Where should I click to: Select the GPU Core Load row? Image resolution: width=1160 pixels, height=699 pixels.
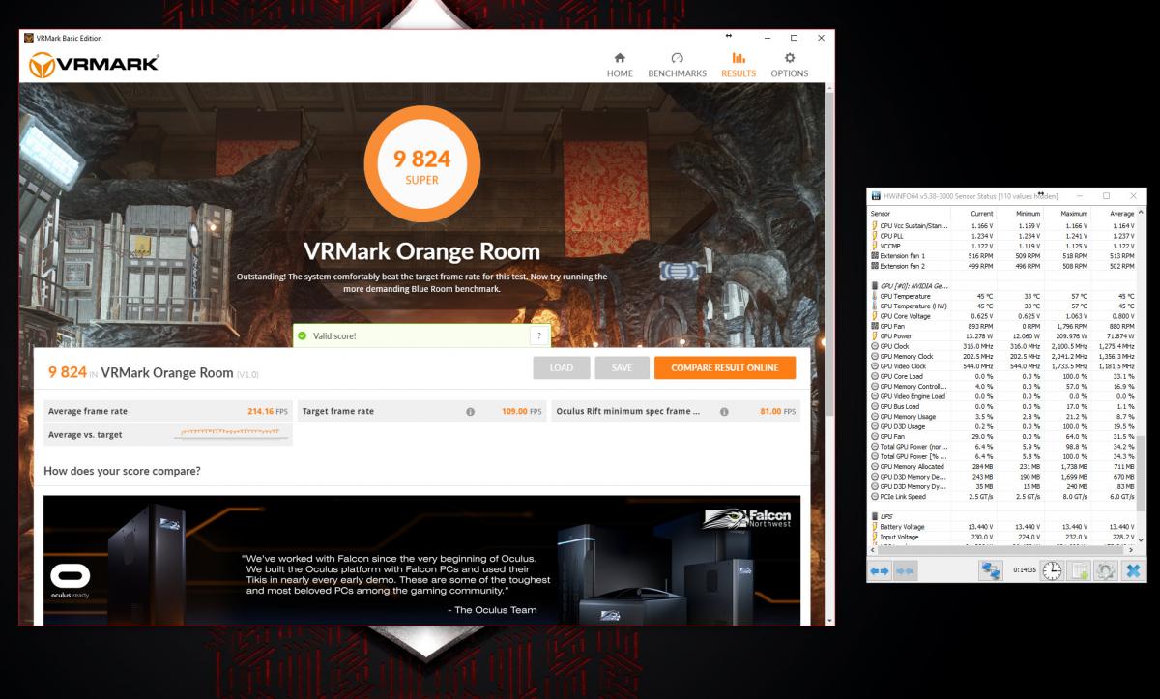click(1002, 376)
